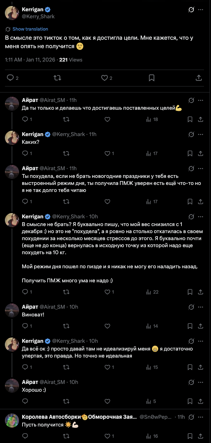Repost the "Получить ПМЖ" long reply

(66, 292)
